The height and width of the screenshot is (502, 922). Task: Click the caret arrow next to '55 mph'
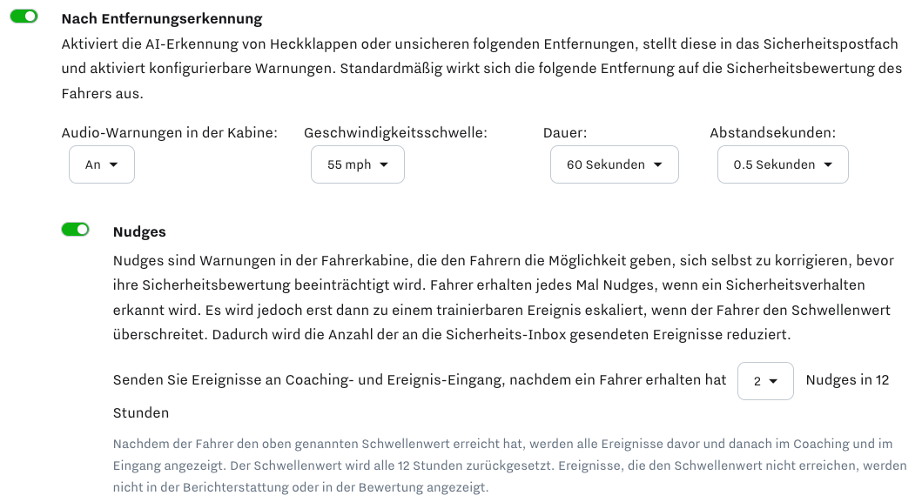coord(384,164)
